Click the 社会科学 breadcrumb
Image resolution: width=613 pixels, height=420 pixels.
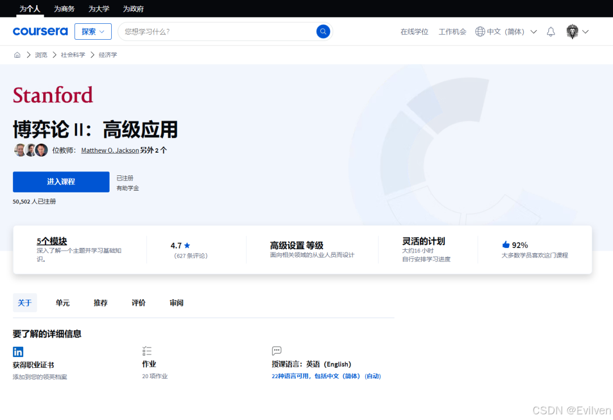73,54
